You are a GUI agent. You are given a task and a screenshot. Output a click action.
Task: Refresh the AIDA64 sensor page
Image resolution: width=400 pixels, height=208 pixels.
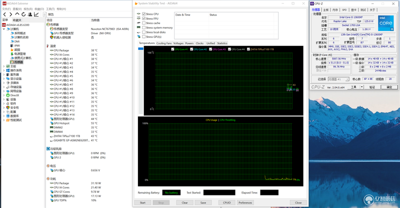pos(23,14)
